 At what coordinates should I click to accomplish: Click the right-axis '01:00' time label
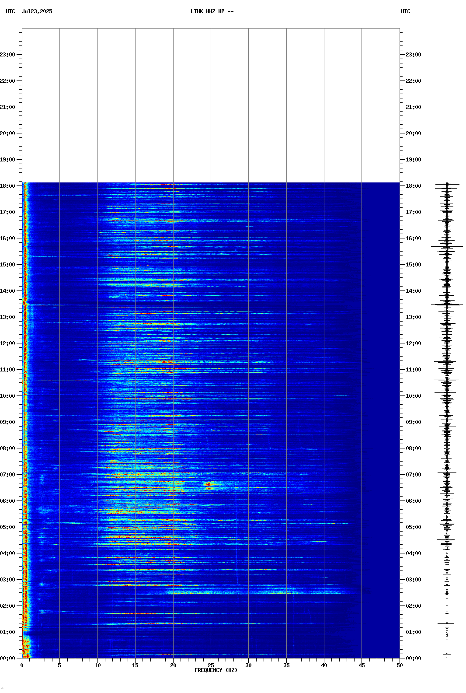click(x=414, y=632)
